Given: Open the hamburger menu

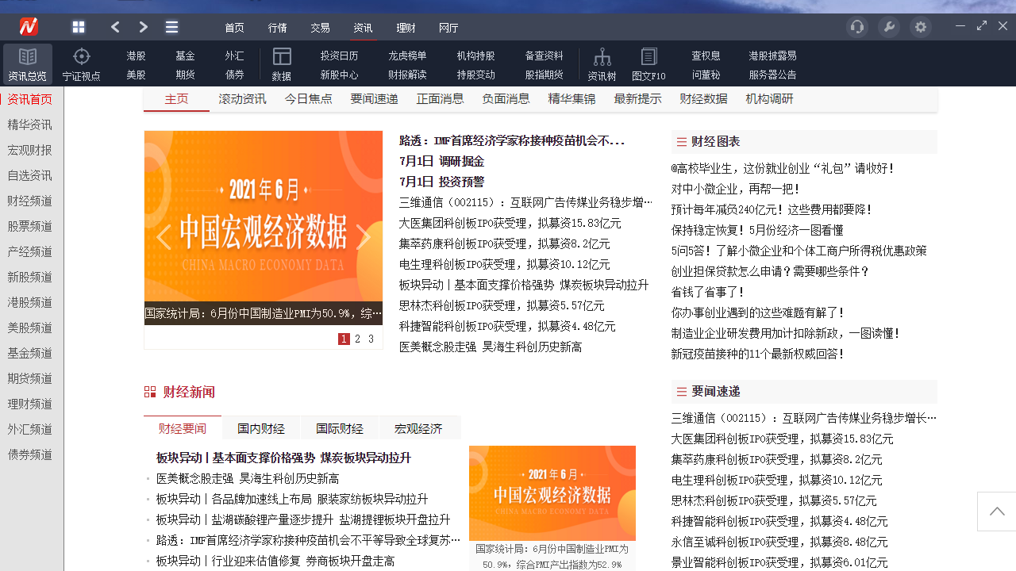Looking at the screenshot, I should click(x=171, y=26).
